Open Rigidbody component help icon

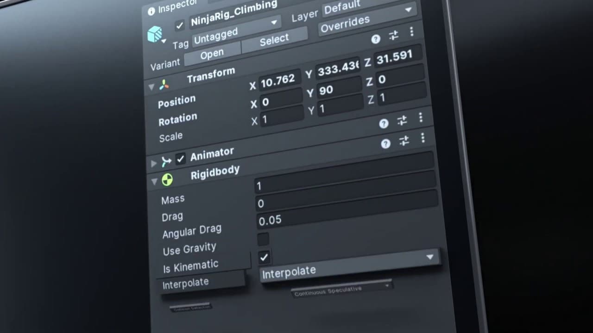pos(385,144)
